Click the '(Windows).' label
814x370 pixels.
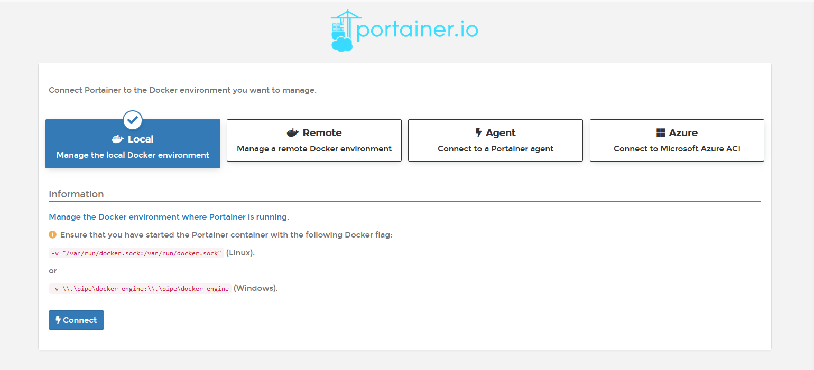pyautogui.click(x=256, y=288)
